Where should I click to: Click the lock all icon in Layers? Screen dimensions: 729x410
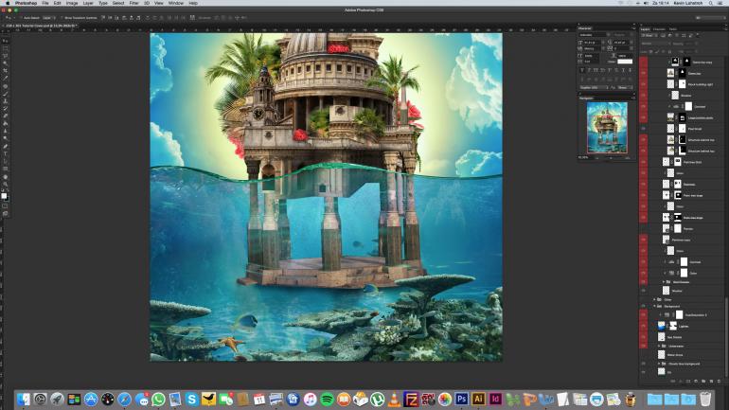(670, 51)
